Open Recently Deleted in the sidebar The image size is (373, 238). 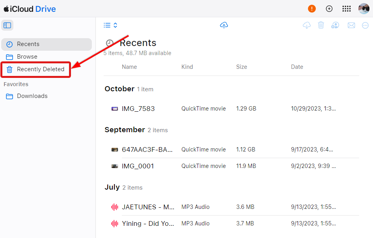(x=35, y=69)
